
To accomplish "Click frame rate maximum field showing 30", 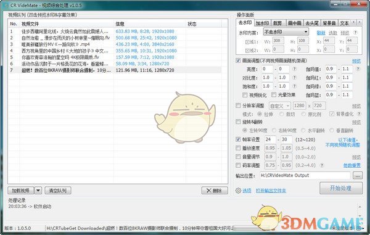I will [286, 139].
